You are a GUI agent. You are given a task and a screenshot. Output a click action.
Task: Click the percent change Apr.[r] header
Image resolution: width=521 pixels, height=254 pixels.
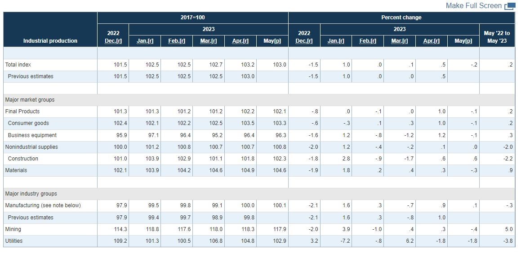click(431, 41)
